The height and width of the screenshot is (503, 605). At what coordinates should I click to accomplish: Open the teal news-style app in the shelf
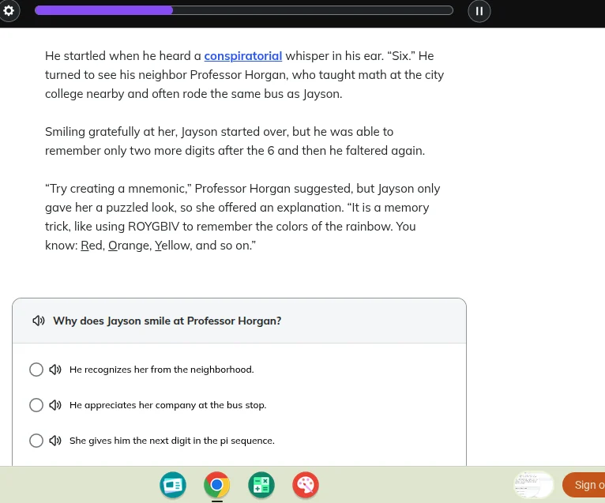point(172,485)
